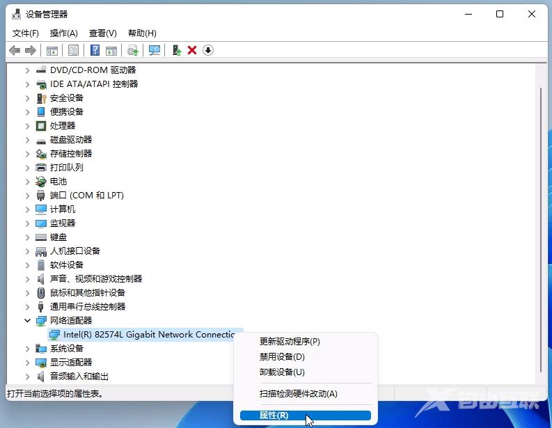Open the blue Help question-mark icon
The image size is (552, 428).
pyautogui.click(x=95, y=50)
